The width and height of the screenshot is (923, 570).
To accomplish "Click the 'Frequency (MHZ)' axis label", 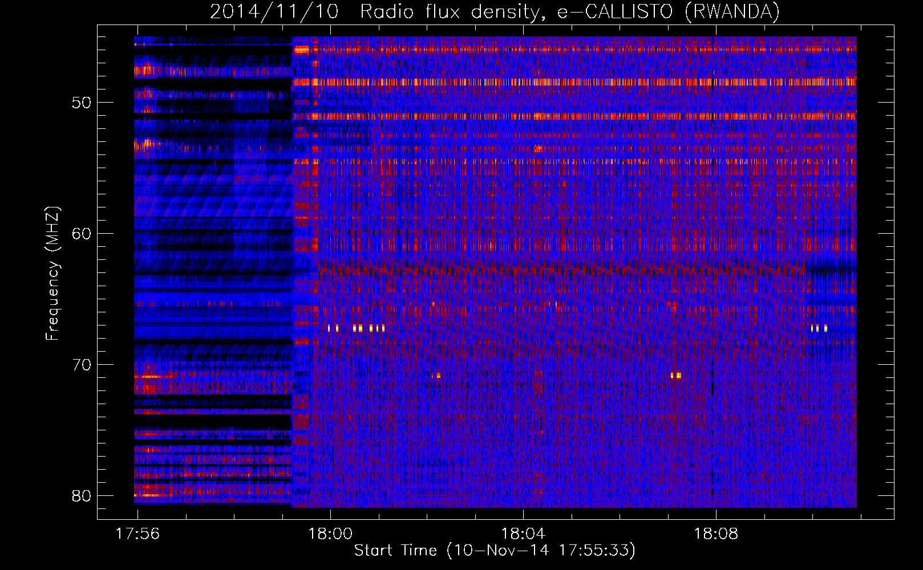I will [x=52, y=274].
